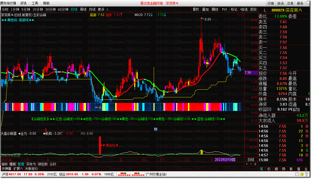Click the 0 reset button beside zoom controls
Screen dimensions: 312x179
[255, 164]
